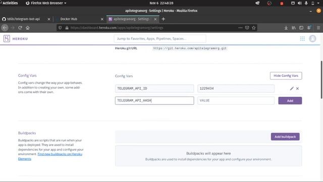Toggle the sidebar view icon
Viewport: 323px width, 182px height.
pos(301,28)
